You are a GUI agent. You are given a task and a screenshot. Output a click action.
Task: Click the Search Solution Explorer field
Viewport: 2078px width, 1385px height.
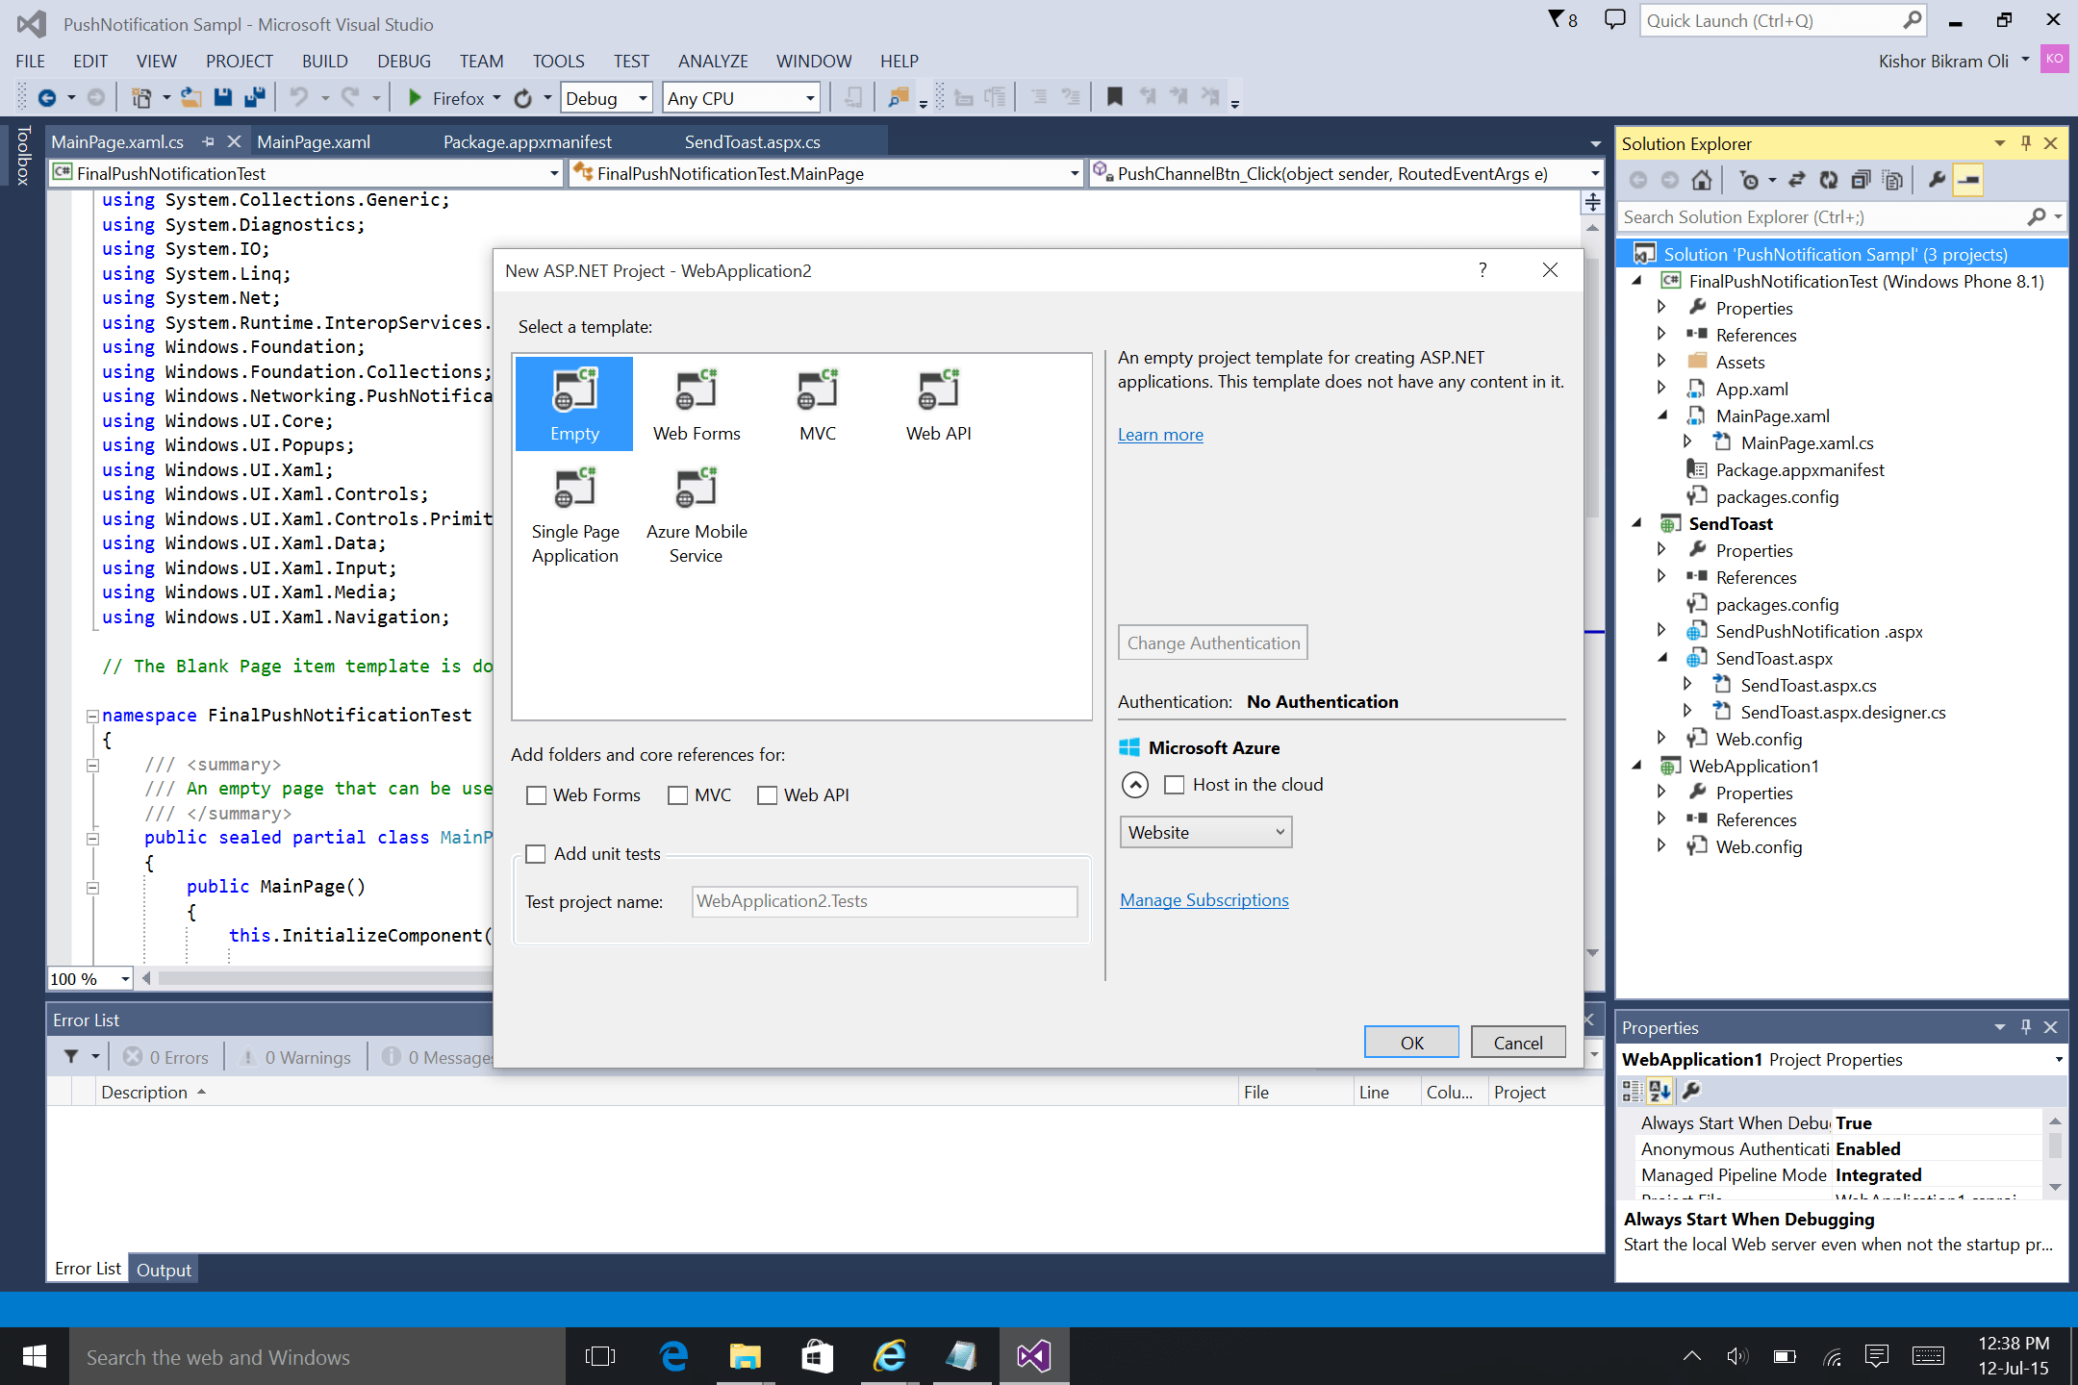[x=1840, y=217]
